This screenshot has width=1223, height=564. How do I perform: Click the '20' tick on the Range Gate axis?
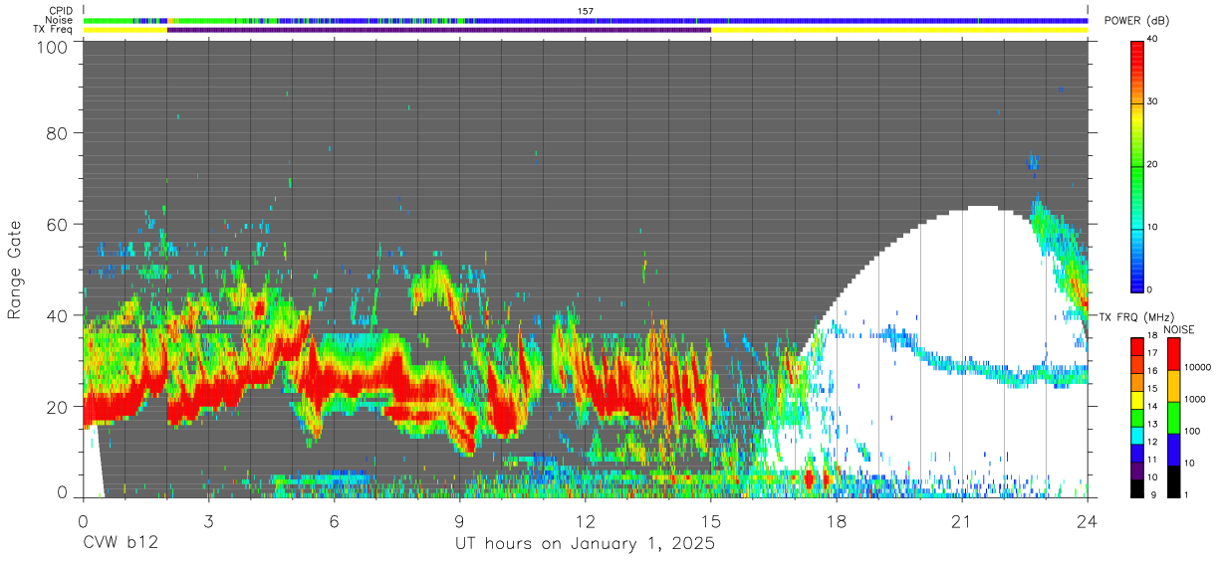(58, 407)
